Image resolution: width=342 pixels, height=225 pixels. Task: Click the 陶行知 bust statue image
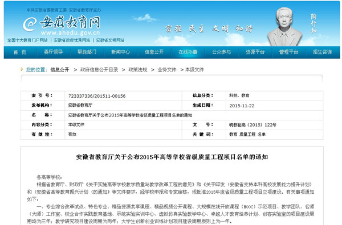[x=285, y=27]
